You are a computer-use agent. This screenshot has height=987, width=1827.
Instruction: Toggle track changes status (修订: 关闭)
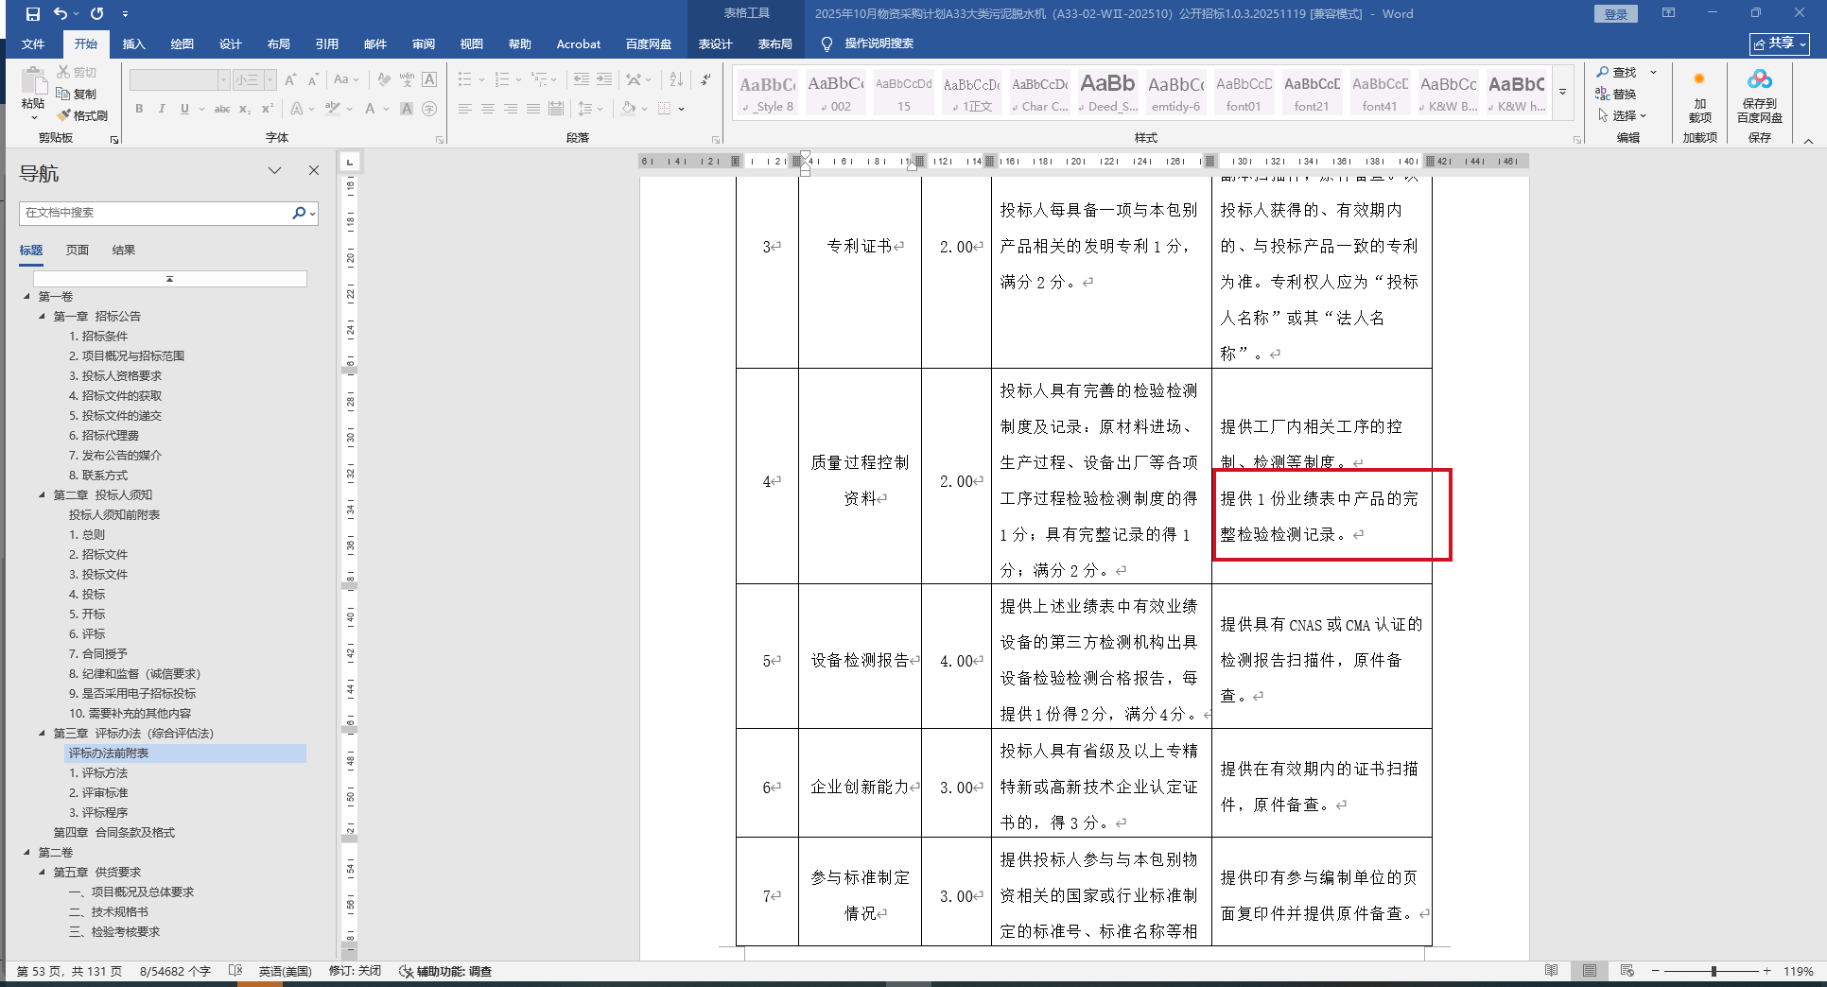[355, 971]
